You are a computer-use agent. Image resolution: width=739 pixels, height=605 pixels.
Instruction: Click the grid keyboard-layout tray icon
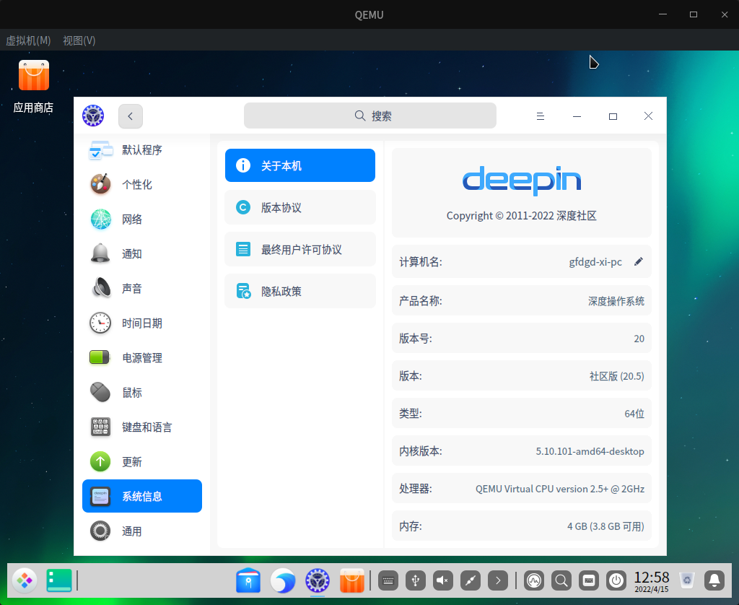[388, 580]
